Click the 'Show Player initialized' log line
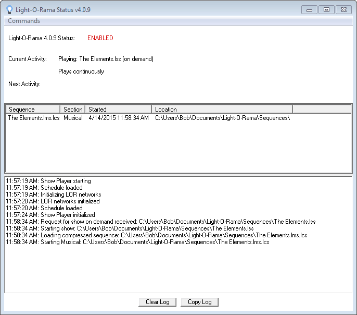 click(x=50, y=215)
